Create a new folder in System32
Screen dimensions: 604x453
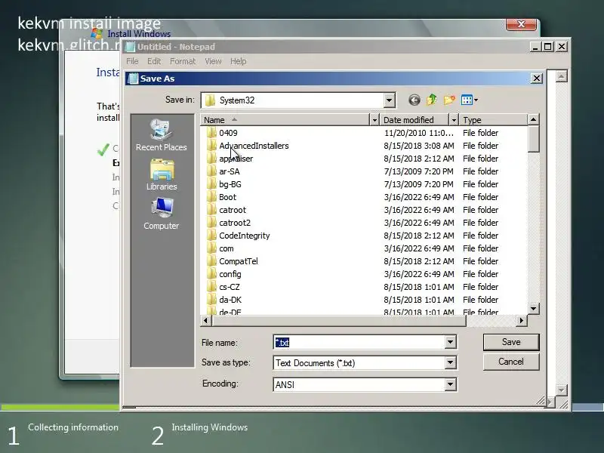[x=449, y=100]
